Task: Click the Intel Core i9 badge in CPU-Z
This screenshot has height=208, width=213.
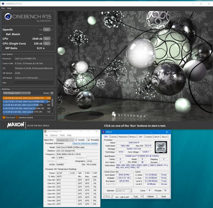Action: 161,147
